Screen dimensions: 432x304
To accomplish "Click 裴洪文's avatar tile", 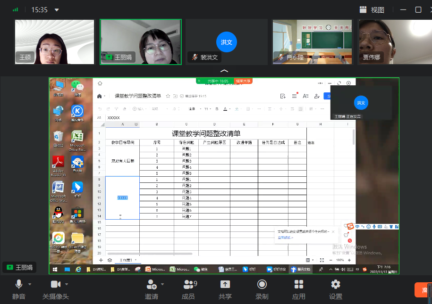I will [226, 41].
